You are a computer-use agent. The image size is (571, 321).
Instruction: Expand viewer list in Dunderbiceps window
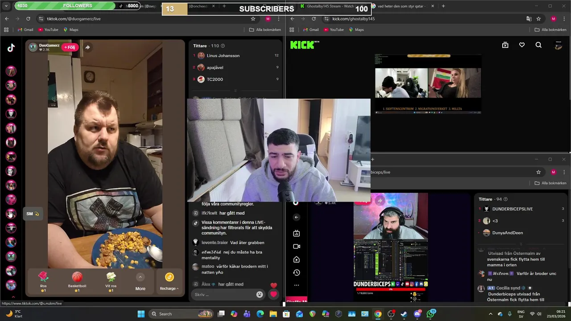point(521,244)
